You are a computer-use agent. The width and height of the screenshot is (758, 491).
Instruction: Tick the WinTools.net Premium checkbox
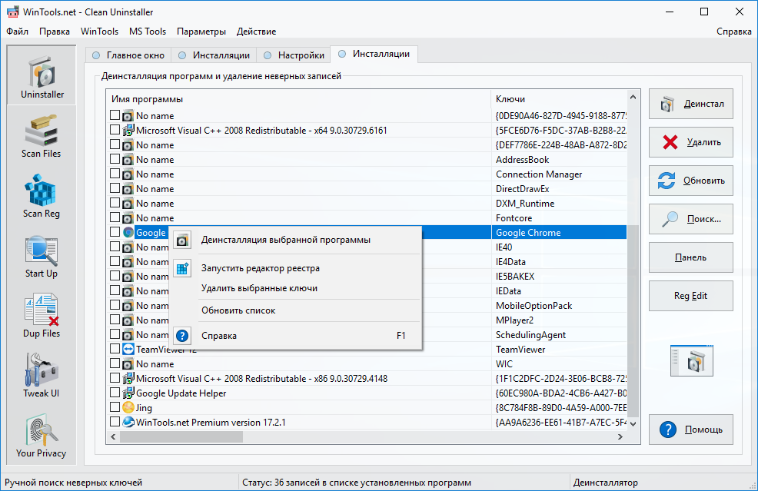pos(115,421)
